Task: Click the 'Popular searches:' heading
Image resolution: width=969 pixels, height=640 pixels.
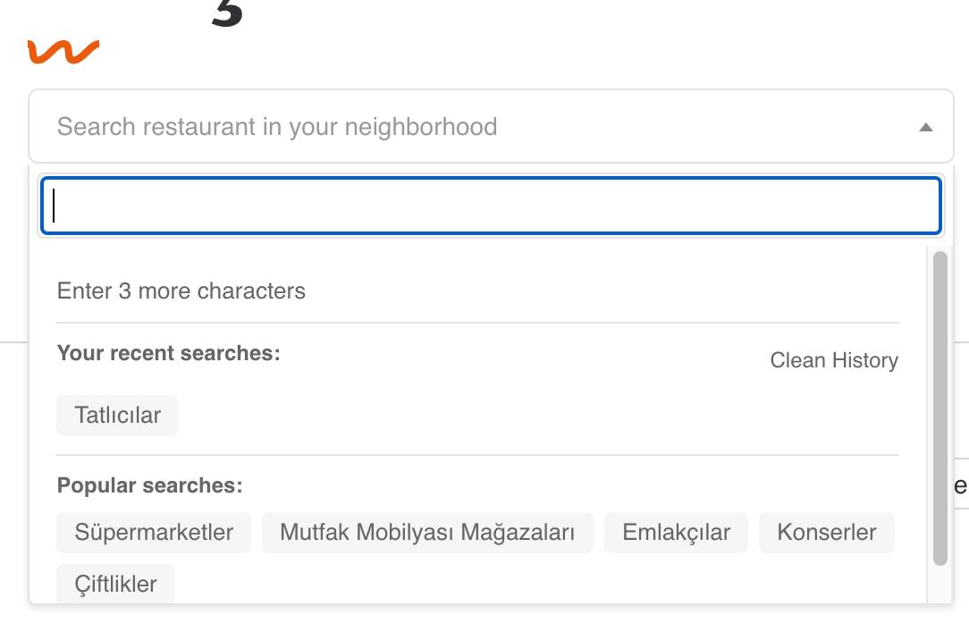Action: (150, 485)
